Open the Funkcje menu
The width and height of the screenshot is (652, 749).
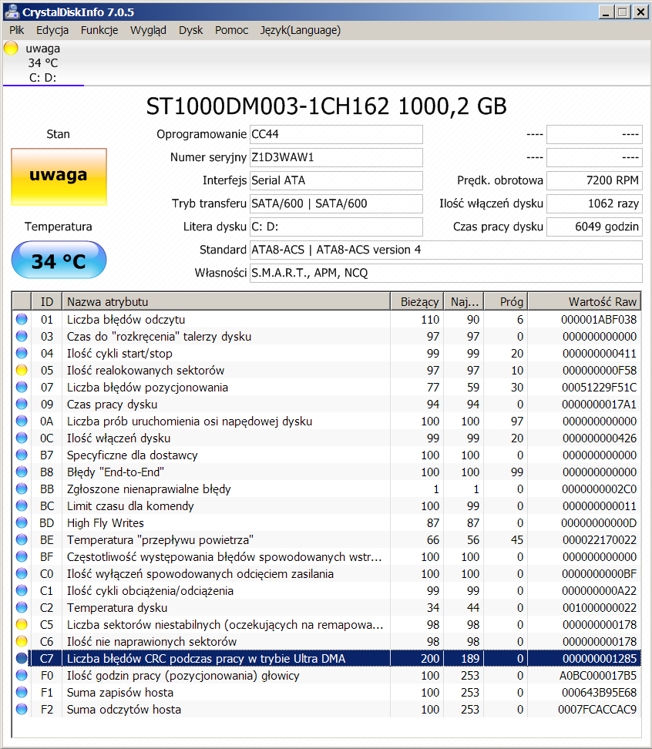pyautogui.click(x=99, y=30)
